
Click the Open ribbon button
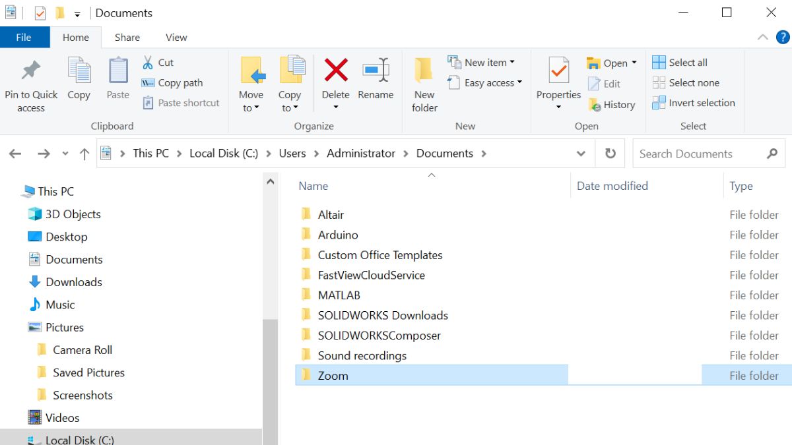608,63
